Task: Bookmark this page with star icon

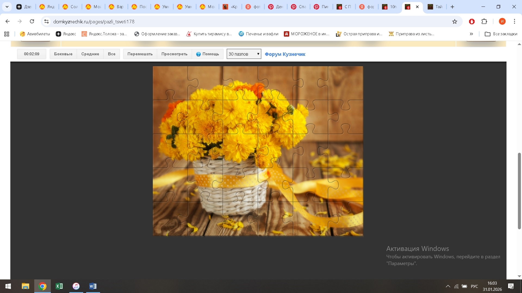Action: [455, 21]
